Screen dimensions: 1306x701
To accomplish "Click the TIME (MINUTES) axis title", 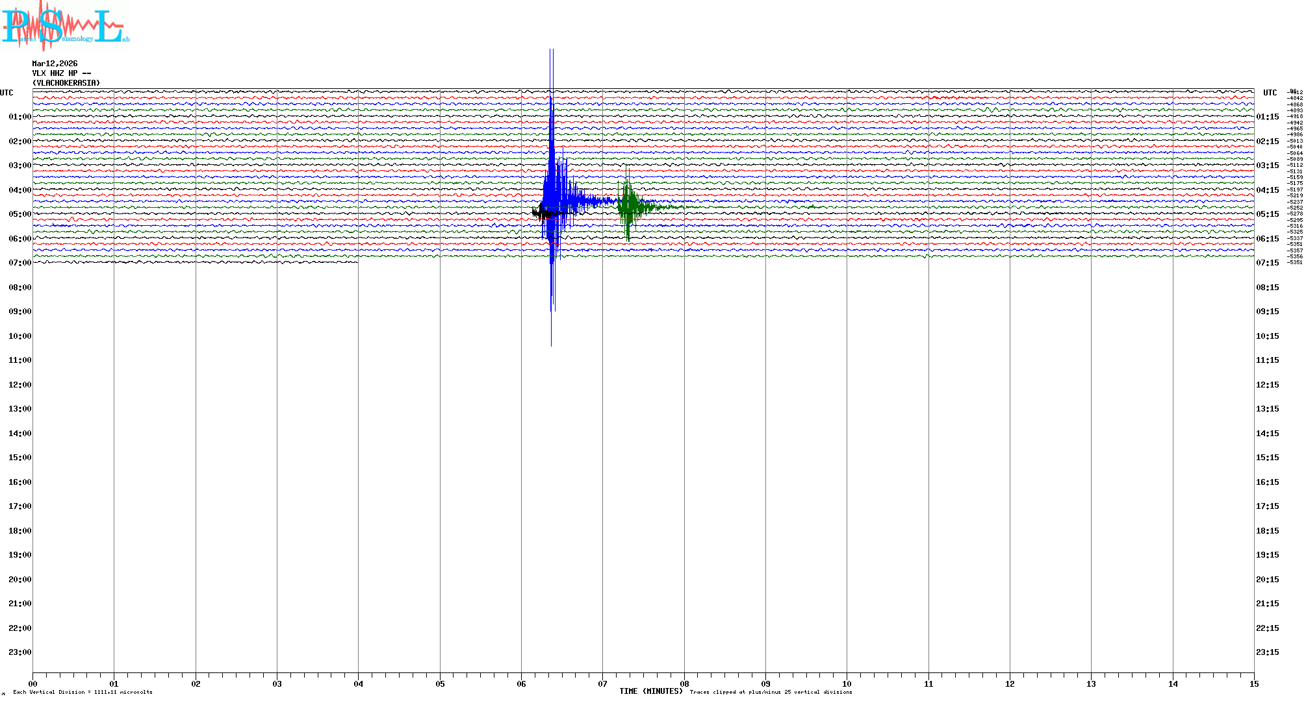I will point(650,691).
